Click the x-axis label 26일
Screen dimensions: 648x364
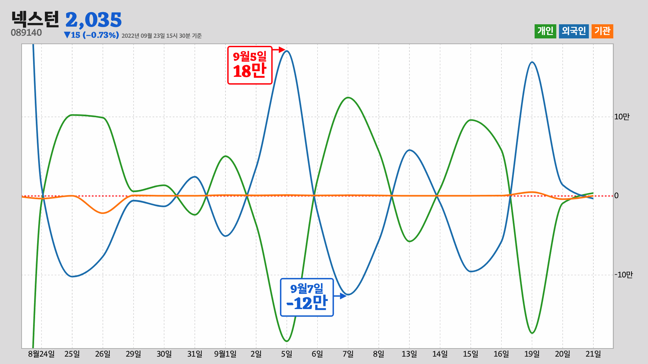pyautogui.click(x=103, y=354)
